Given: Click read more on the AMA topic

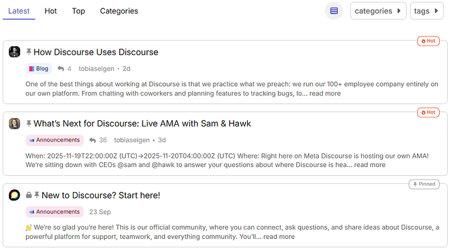Looking at the screenshot, I should [x=370, y=165].
